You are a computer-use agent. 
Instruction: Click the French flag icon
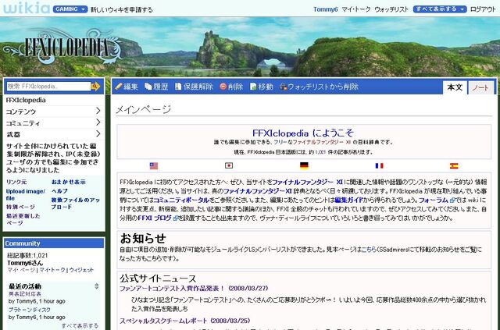[x=379, y=165]
